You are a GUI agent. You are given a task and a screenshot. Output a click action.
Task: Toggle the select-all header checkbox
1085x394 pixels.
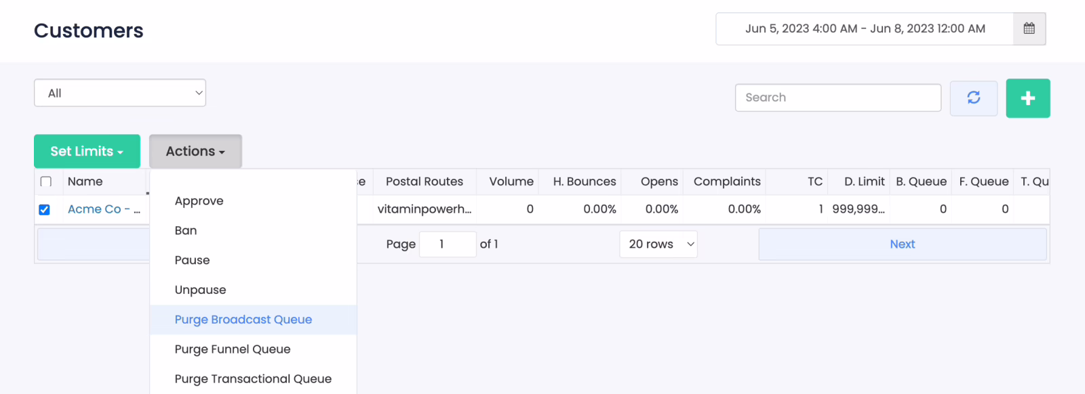(46, 181)
